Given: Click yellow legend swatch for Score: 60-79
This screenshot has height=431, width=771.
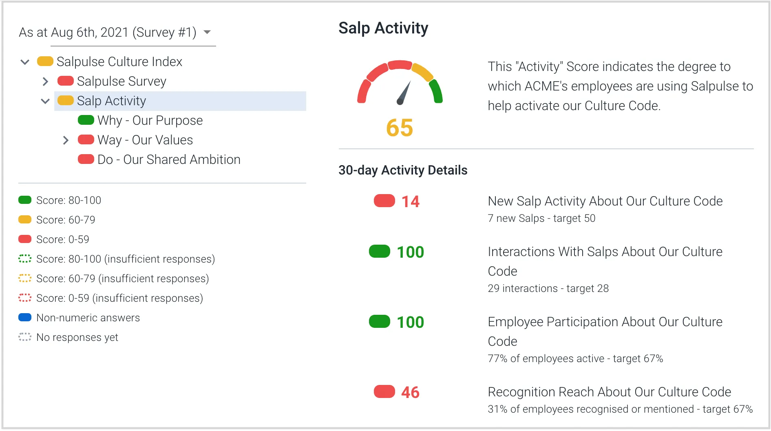Looking at the screenshot, I should 25,219.
